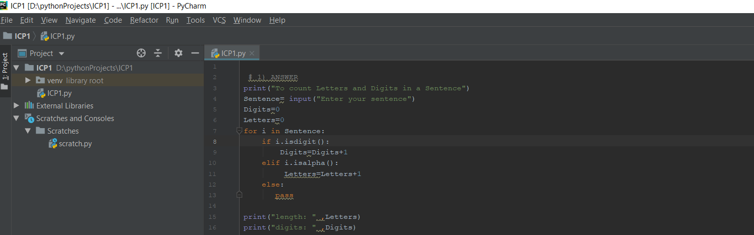Screen dimensions: 754x235
Task: Click the print length Letters line
Action: (302, 217)
